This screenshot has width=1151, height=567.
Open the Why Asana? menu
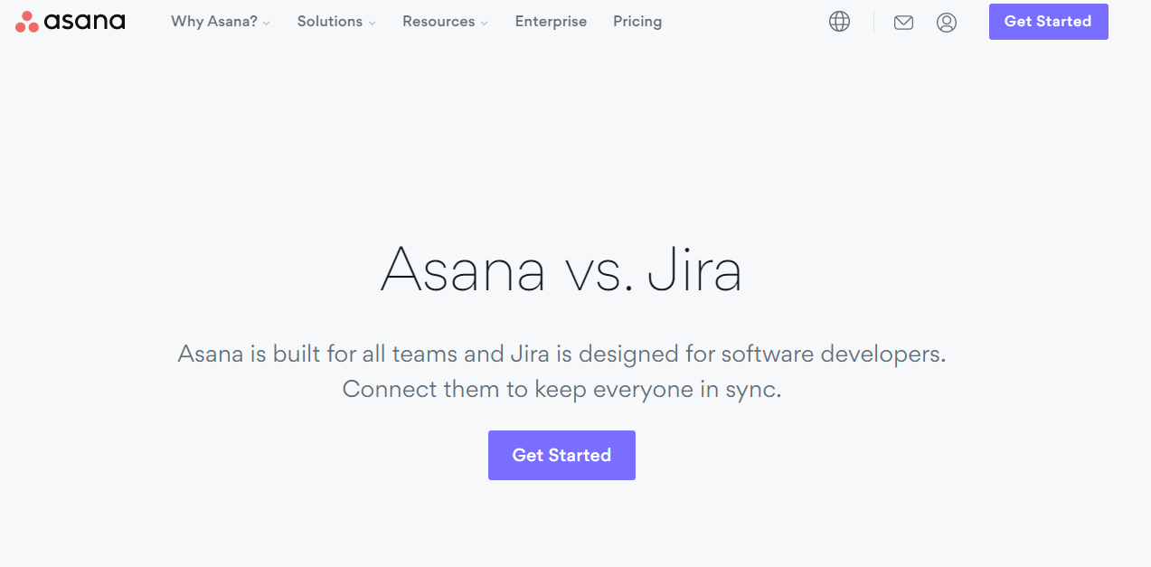214,22
